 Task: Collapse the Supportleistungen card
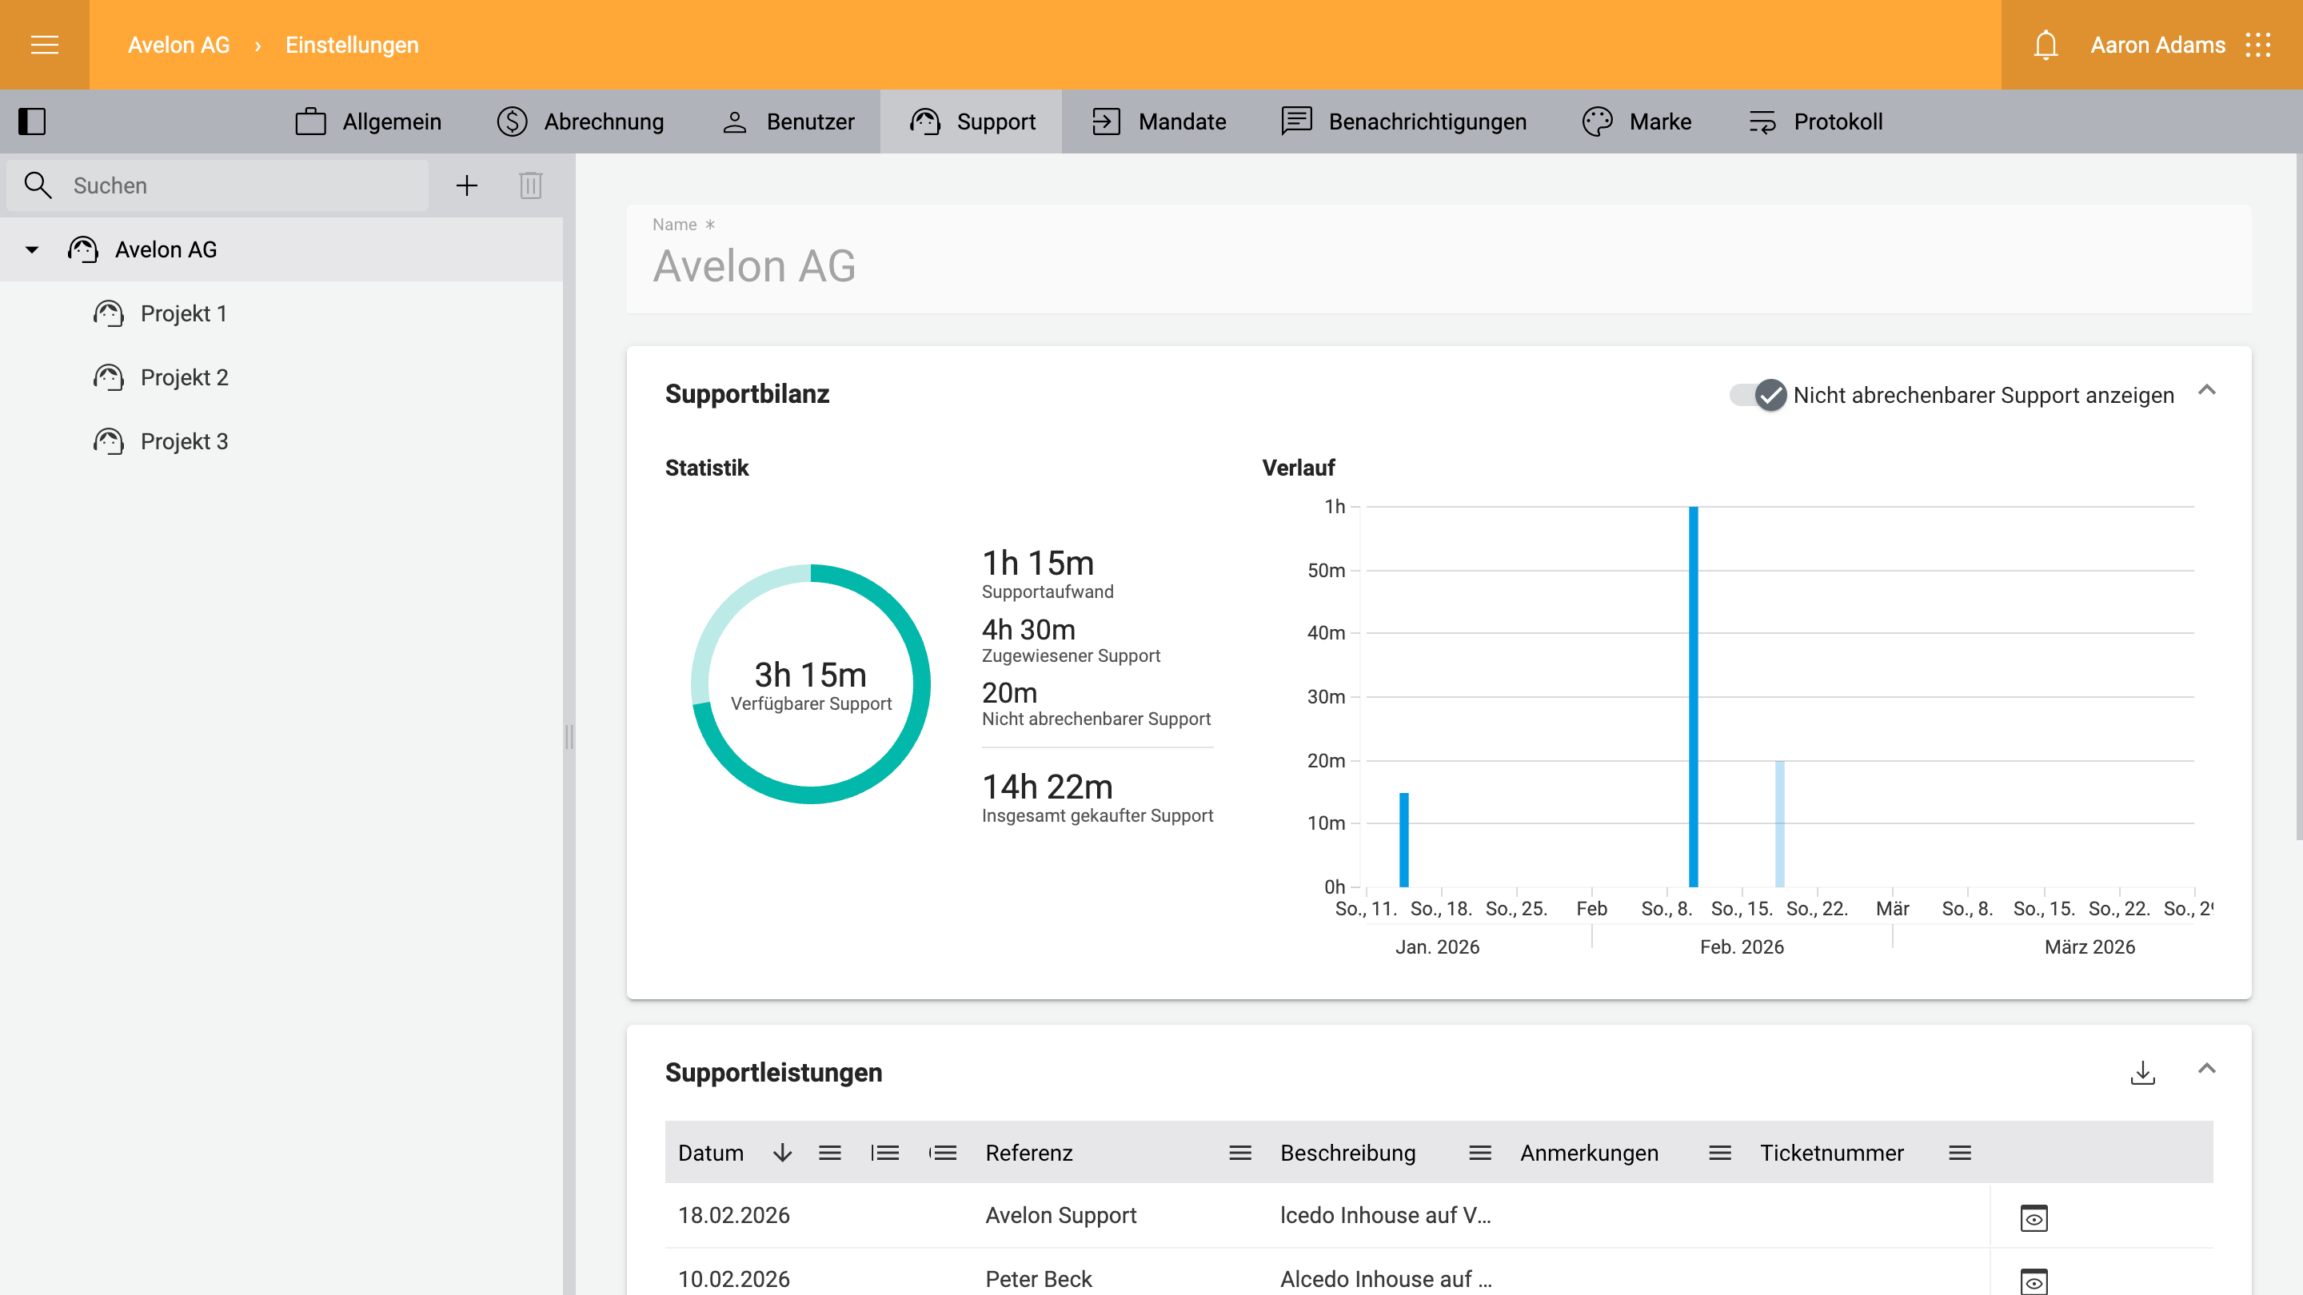pyautogui.click(x=2206, y=1069)
